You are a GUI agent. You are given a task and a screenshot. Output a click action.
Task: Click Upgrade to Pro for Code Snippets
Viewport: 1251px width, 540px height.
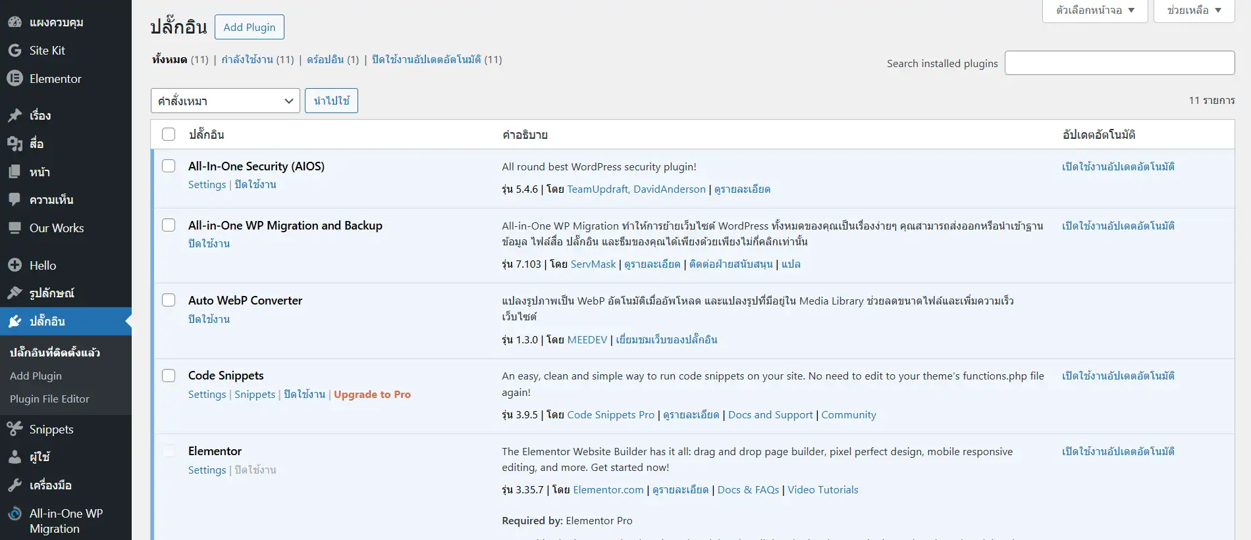coord(372,395)
